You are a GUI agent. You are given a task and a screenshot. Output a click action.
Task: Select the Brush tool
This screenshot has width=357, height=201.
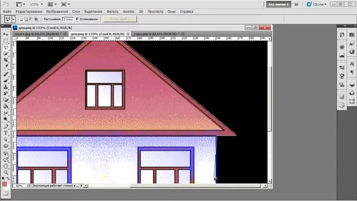6,80
